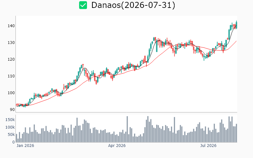Click the 100 price axis label
The width and height of the screenshot is (253, 158).
point(11,93)
